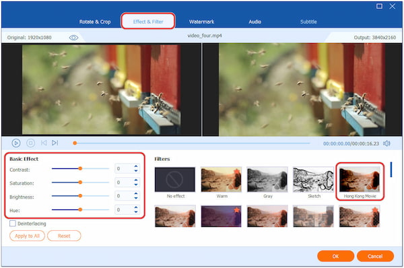Viewport: 404px width, 268px height.
Task: Adjust the Brightness slider handle
Action: pyautogui.click(x=80, y=196)
